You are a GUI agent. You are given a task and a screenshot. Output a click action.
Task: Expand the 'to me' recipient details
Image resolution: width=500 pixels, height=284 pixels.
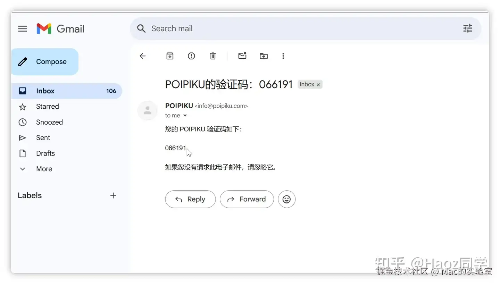pyautogui.click(x=185, y=116)
